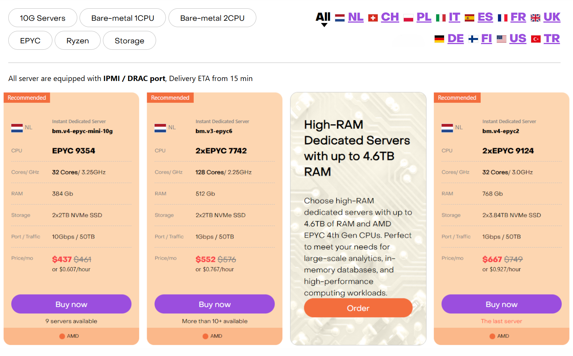Viewport: 573px width, 356px height.
Task: Open the IT country link
Action: click(x=454, y=17)
